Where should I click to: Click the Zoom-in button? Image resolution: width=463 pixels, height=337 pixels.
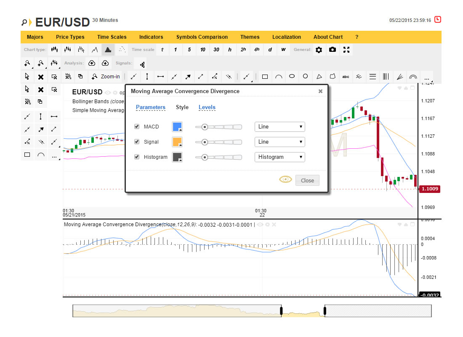point(106,77)
